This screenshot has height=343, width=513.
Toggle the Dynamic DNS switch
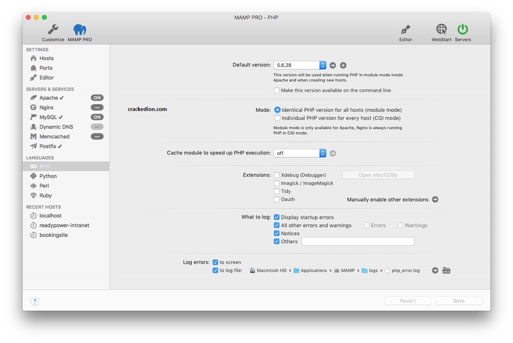click(x=97, y=127)
